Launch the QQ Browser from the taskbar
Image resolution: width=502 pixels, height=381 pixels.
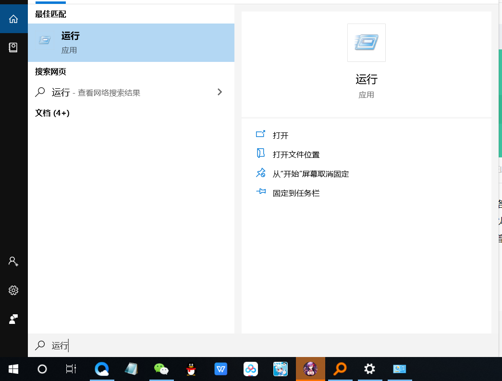coord(102,369)
